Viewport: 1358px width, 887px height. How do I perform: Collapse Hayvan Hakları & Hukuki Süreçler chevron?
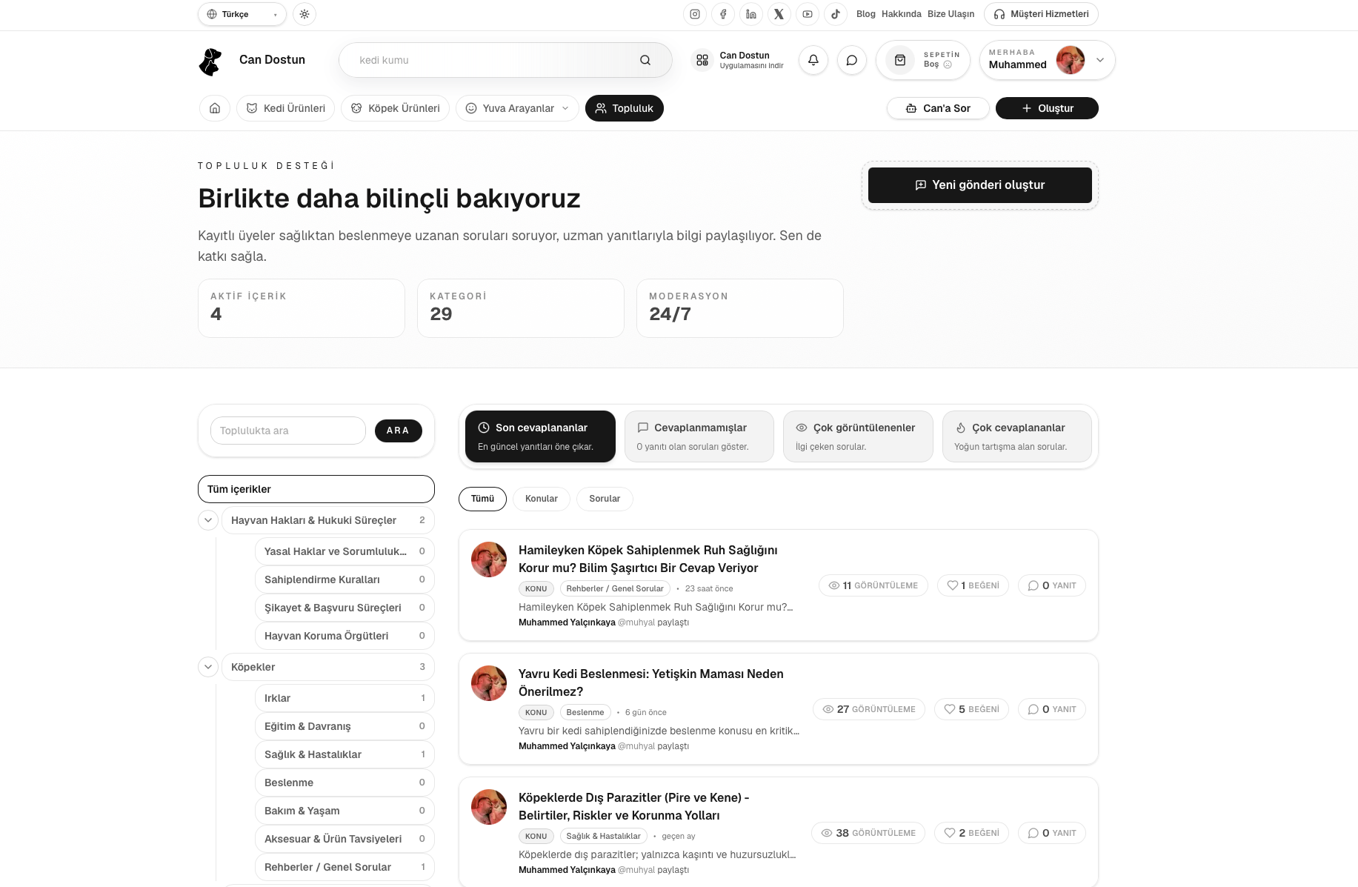208,520
